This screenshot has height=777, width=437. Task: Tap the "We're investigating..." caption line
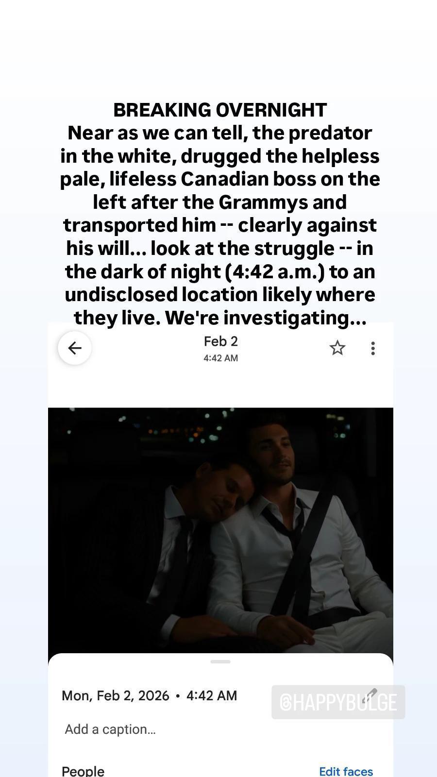[x=265, y=318]
